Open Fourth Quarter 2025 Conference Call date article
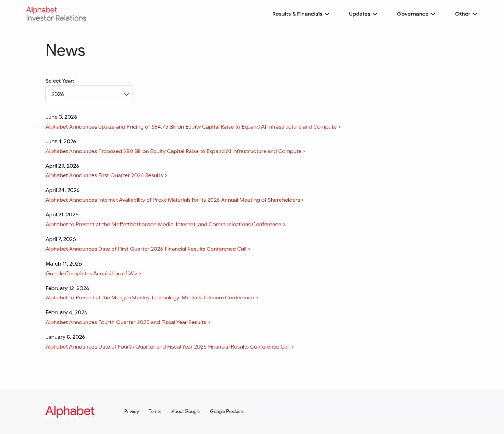 pos(169,347)
